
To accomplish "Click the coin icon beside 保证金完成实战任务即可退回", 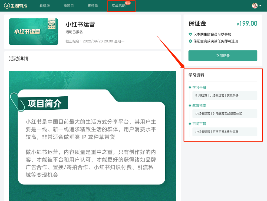I will point(190,41).
